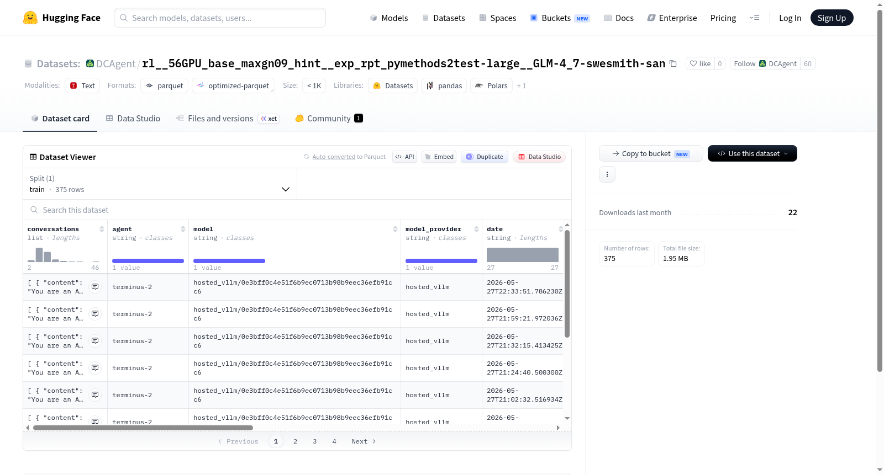This screenshot has width=884, height=475.
Task: Switch to the Data Studio tab
Action: tap(133, 118)
